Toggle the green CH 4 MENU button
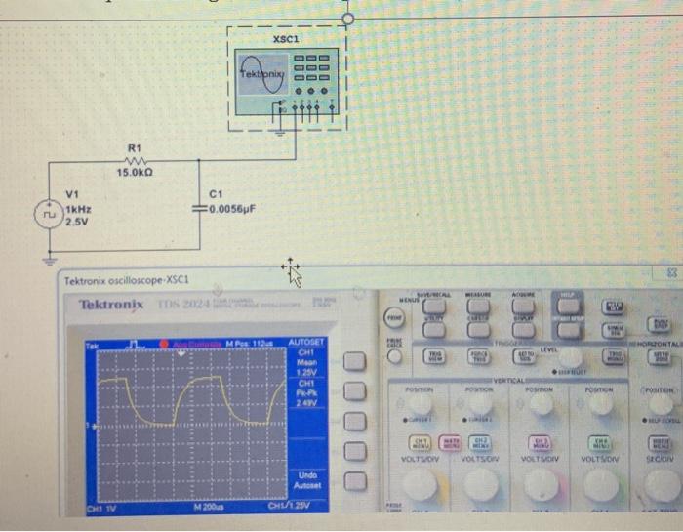 click(600, 443)
